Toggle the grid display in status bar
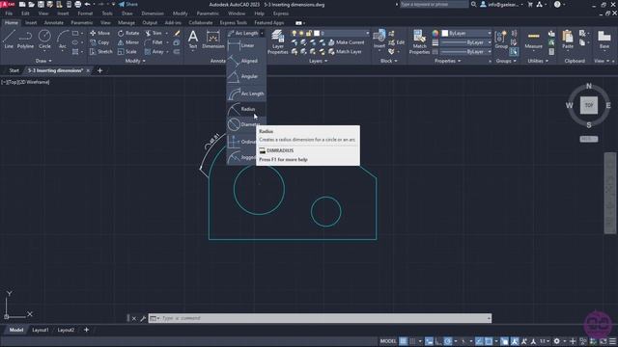Screen dimensions: 618x347 [404, 341]
